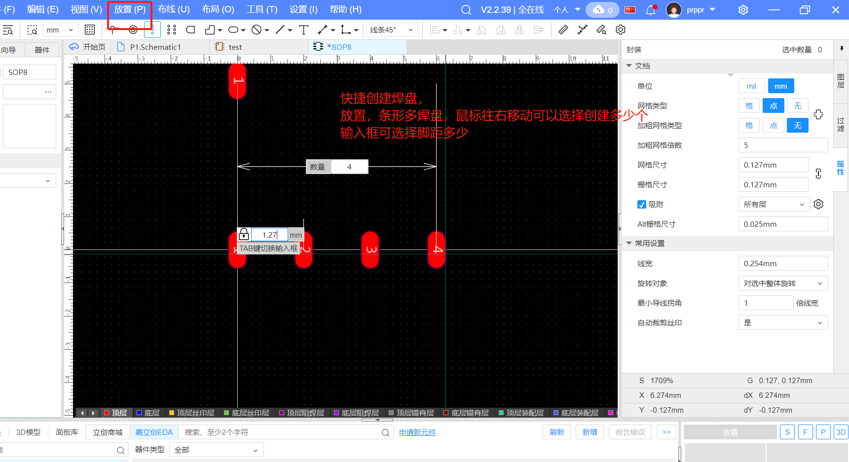
Task: Click the ruler with magnifier icon
Action: click(601, 30)
